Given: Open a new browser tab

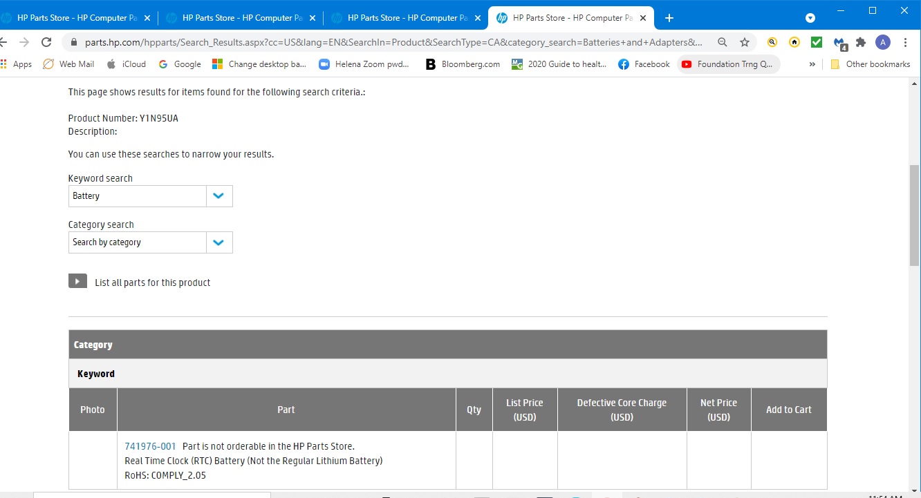Looking at the screenshot, I should (x=669, y=18).
